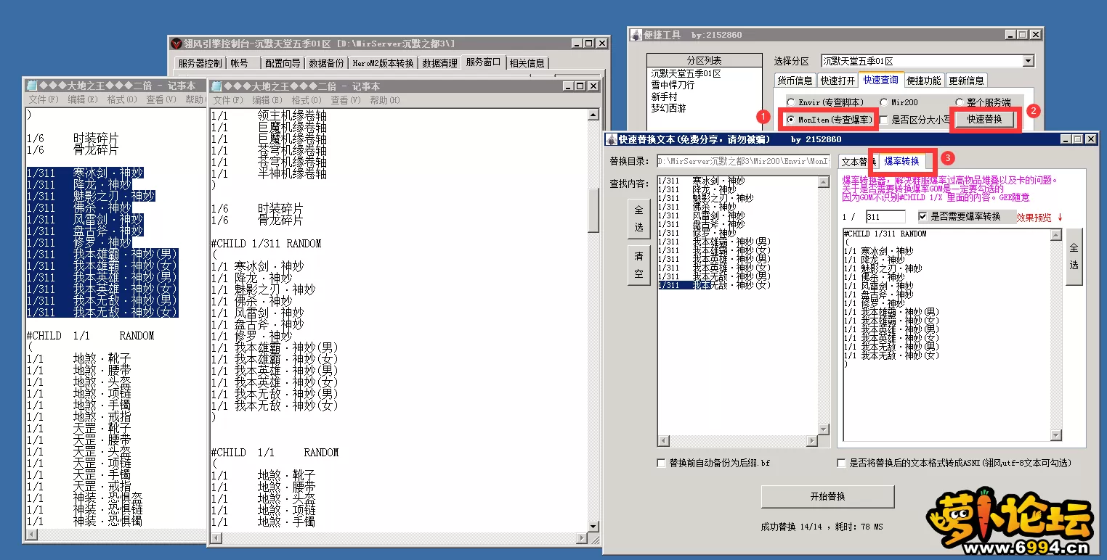Screen dimensions: 1107x560
Task: Switch to the 快速打开 tab
Action: coord(838,81)
